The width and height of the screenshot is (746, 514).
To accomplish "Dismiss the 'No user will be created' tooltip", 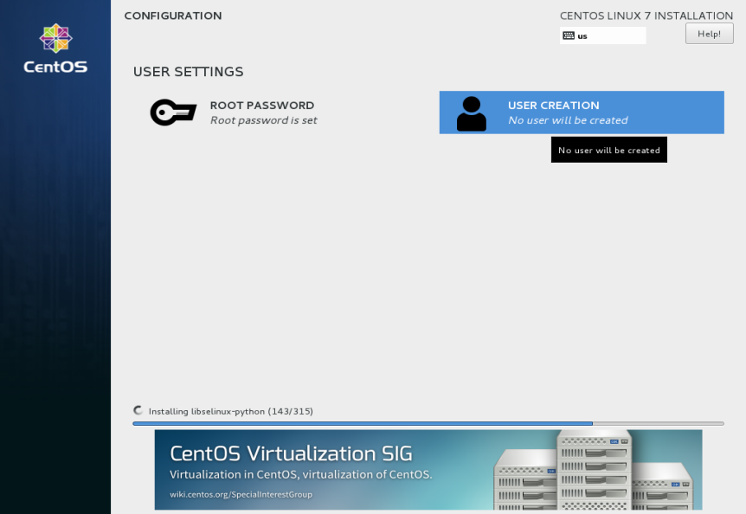I will click(608, 149).
